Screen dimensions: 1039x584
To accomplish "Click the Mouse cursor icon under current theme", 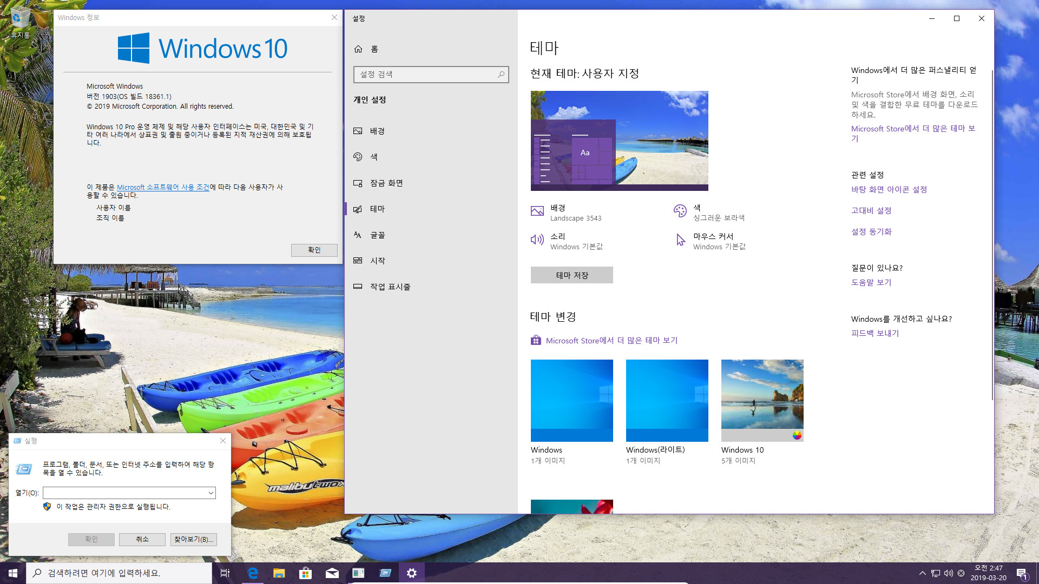I will 681,240.
